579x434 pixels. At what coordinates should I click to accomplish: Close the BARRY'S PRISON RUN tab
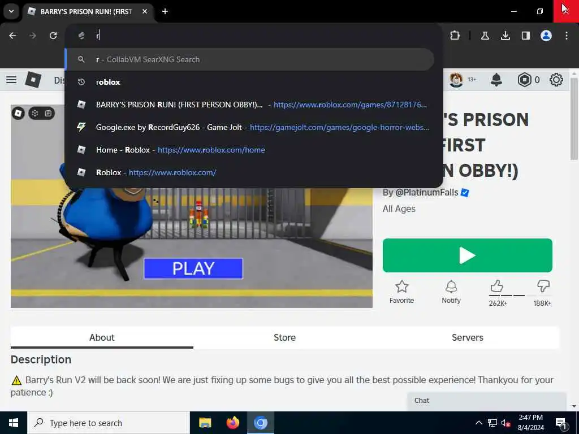pyautogui.click(x=145, y=11)
